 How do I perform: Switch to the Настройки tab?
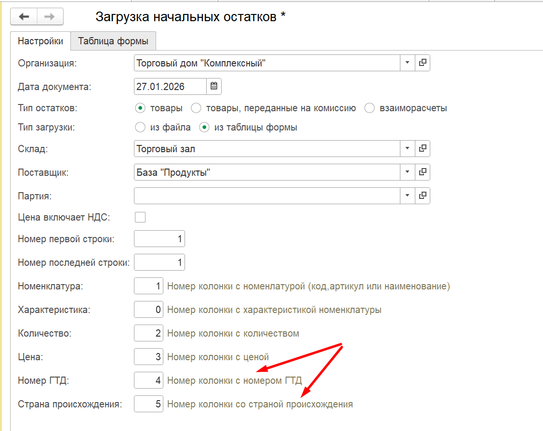coord(40,41)
